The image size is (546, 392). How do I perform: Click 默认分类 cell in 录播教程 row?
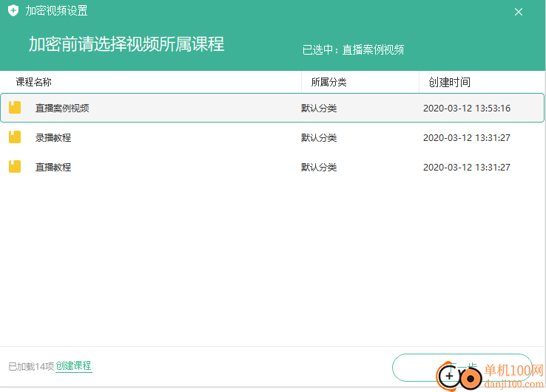[x=319, y=137]
